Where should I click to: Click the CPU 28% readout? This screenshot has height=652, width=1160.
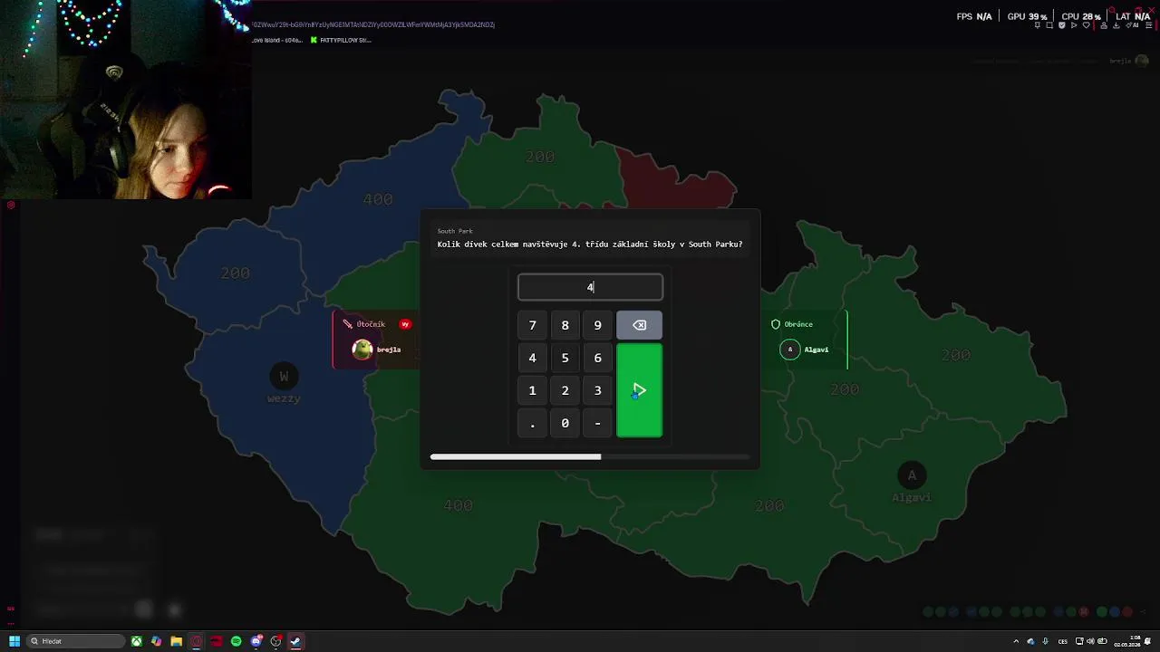point(1081,16)
